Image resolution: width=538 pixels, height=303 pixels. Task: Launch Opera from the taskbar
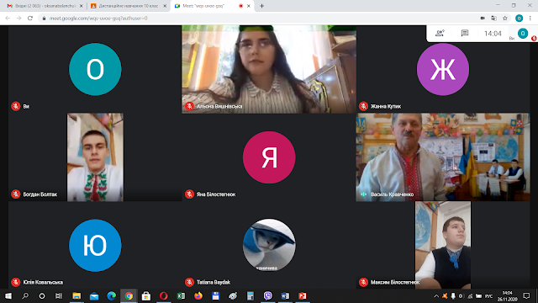(164, 295)
